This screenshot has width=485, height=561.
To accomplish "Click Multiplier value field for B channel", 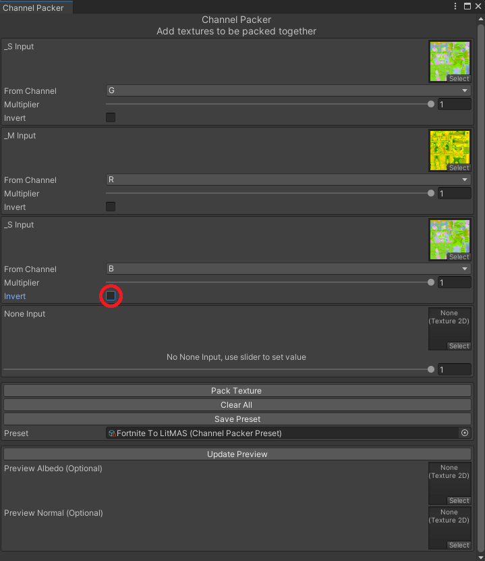I will (x=454, y=282).
